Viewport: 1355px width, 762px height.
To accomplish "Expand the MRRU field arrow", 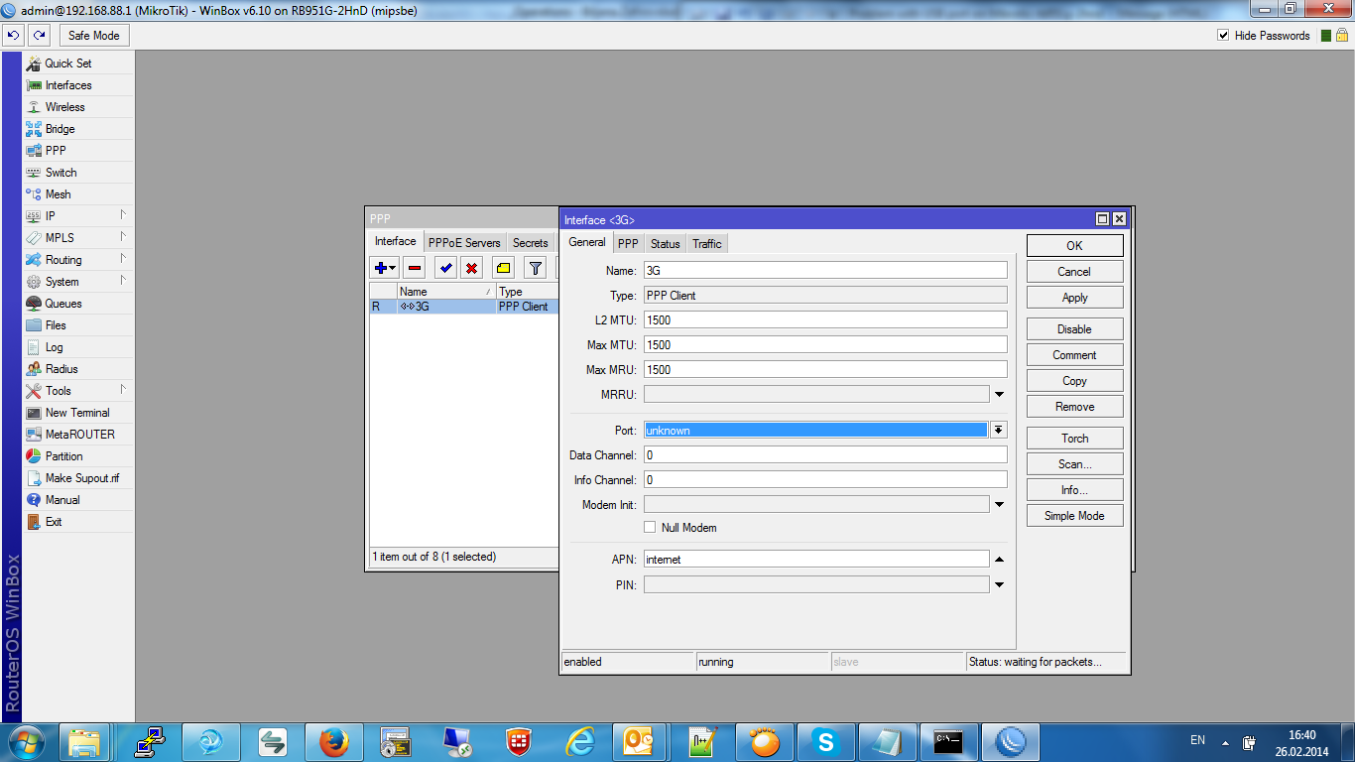I will tap(999, 395).
